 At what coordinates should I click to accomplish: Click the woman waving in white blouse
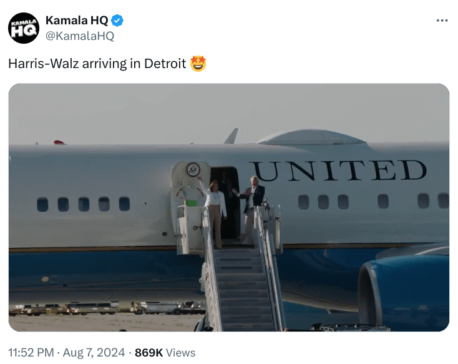pyautogui.click(x=216, y=209)
